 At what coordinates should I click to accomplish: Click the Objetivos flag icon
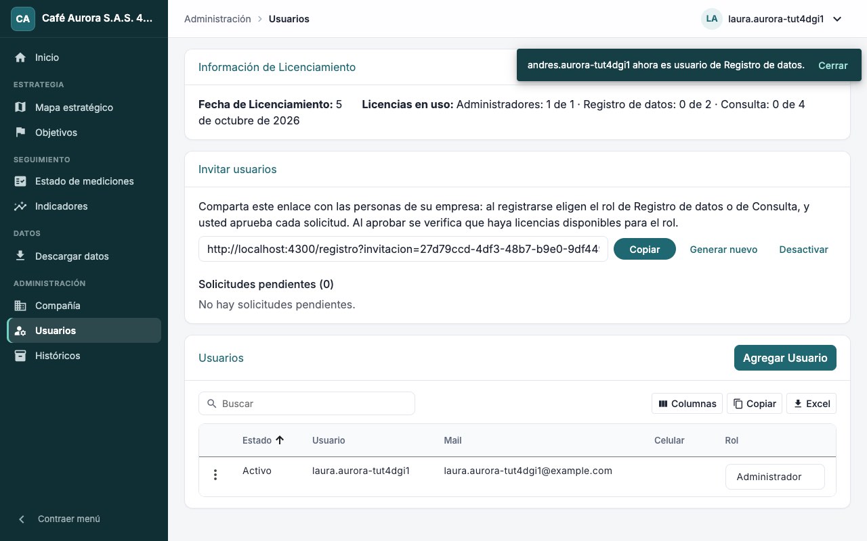[20, 133]
